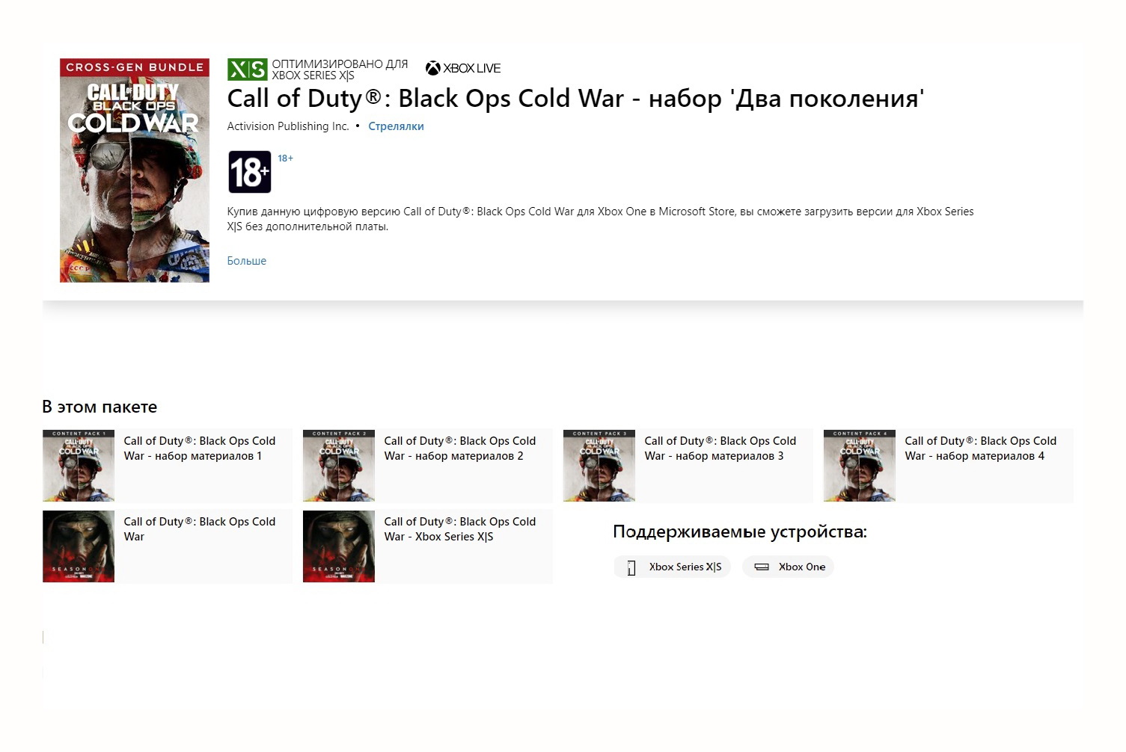Click the Xbox Live logo
Screen dimensions: 1126x752
[463, 68]
